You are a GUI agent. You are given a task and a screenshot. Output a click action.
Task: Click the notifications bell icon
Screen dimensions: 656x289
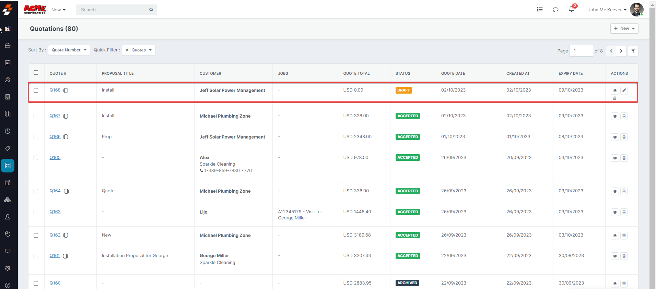tap(571, 9)
